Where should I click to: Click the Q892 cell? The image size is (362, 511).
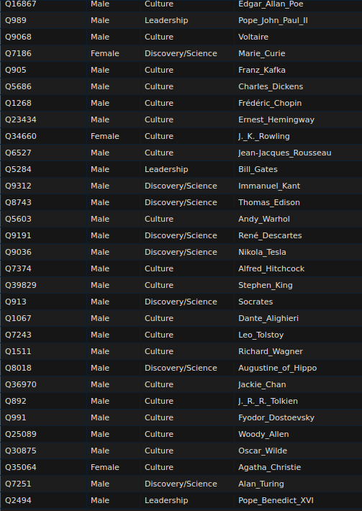[44, 401]
